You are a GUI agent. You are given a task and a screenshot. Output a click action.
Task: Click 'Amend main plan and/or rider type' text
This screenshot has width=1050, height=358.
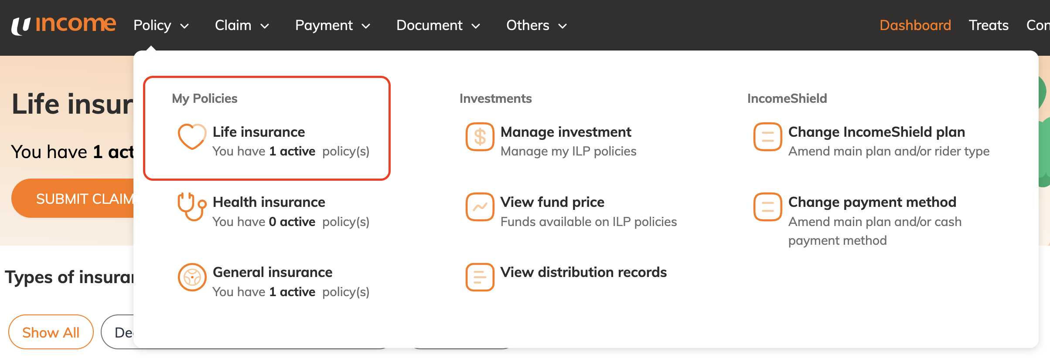click(889, 152)
